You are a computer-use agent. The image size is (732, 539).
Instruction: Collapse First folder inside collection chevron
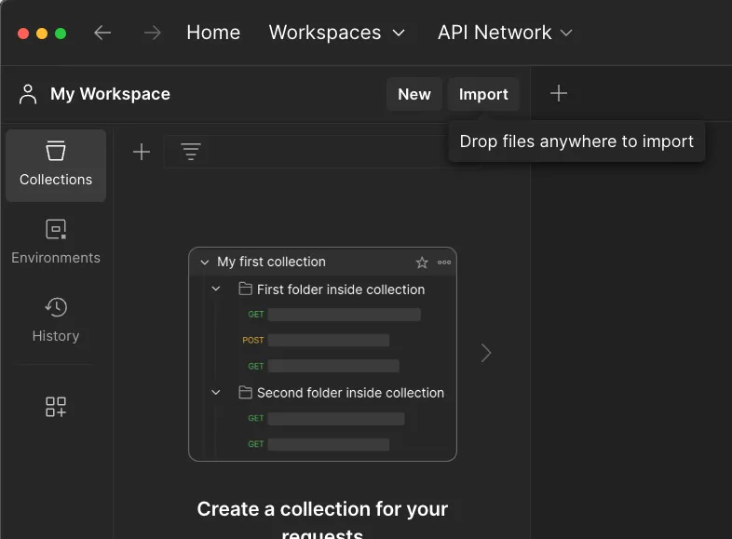(x=216, y=289)
